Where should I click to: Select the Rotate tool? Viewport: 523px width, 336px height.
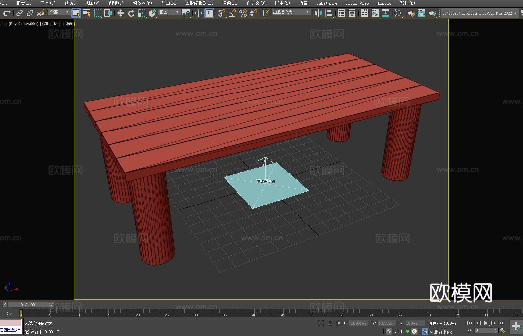coord(131,13)
